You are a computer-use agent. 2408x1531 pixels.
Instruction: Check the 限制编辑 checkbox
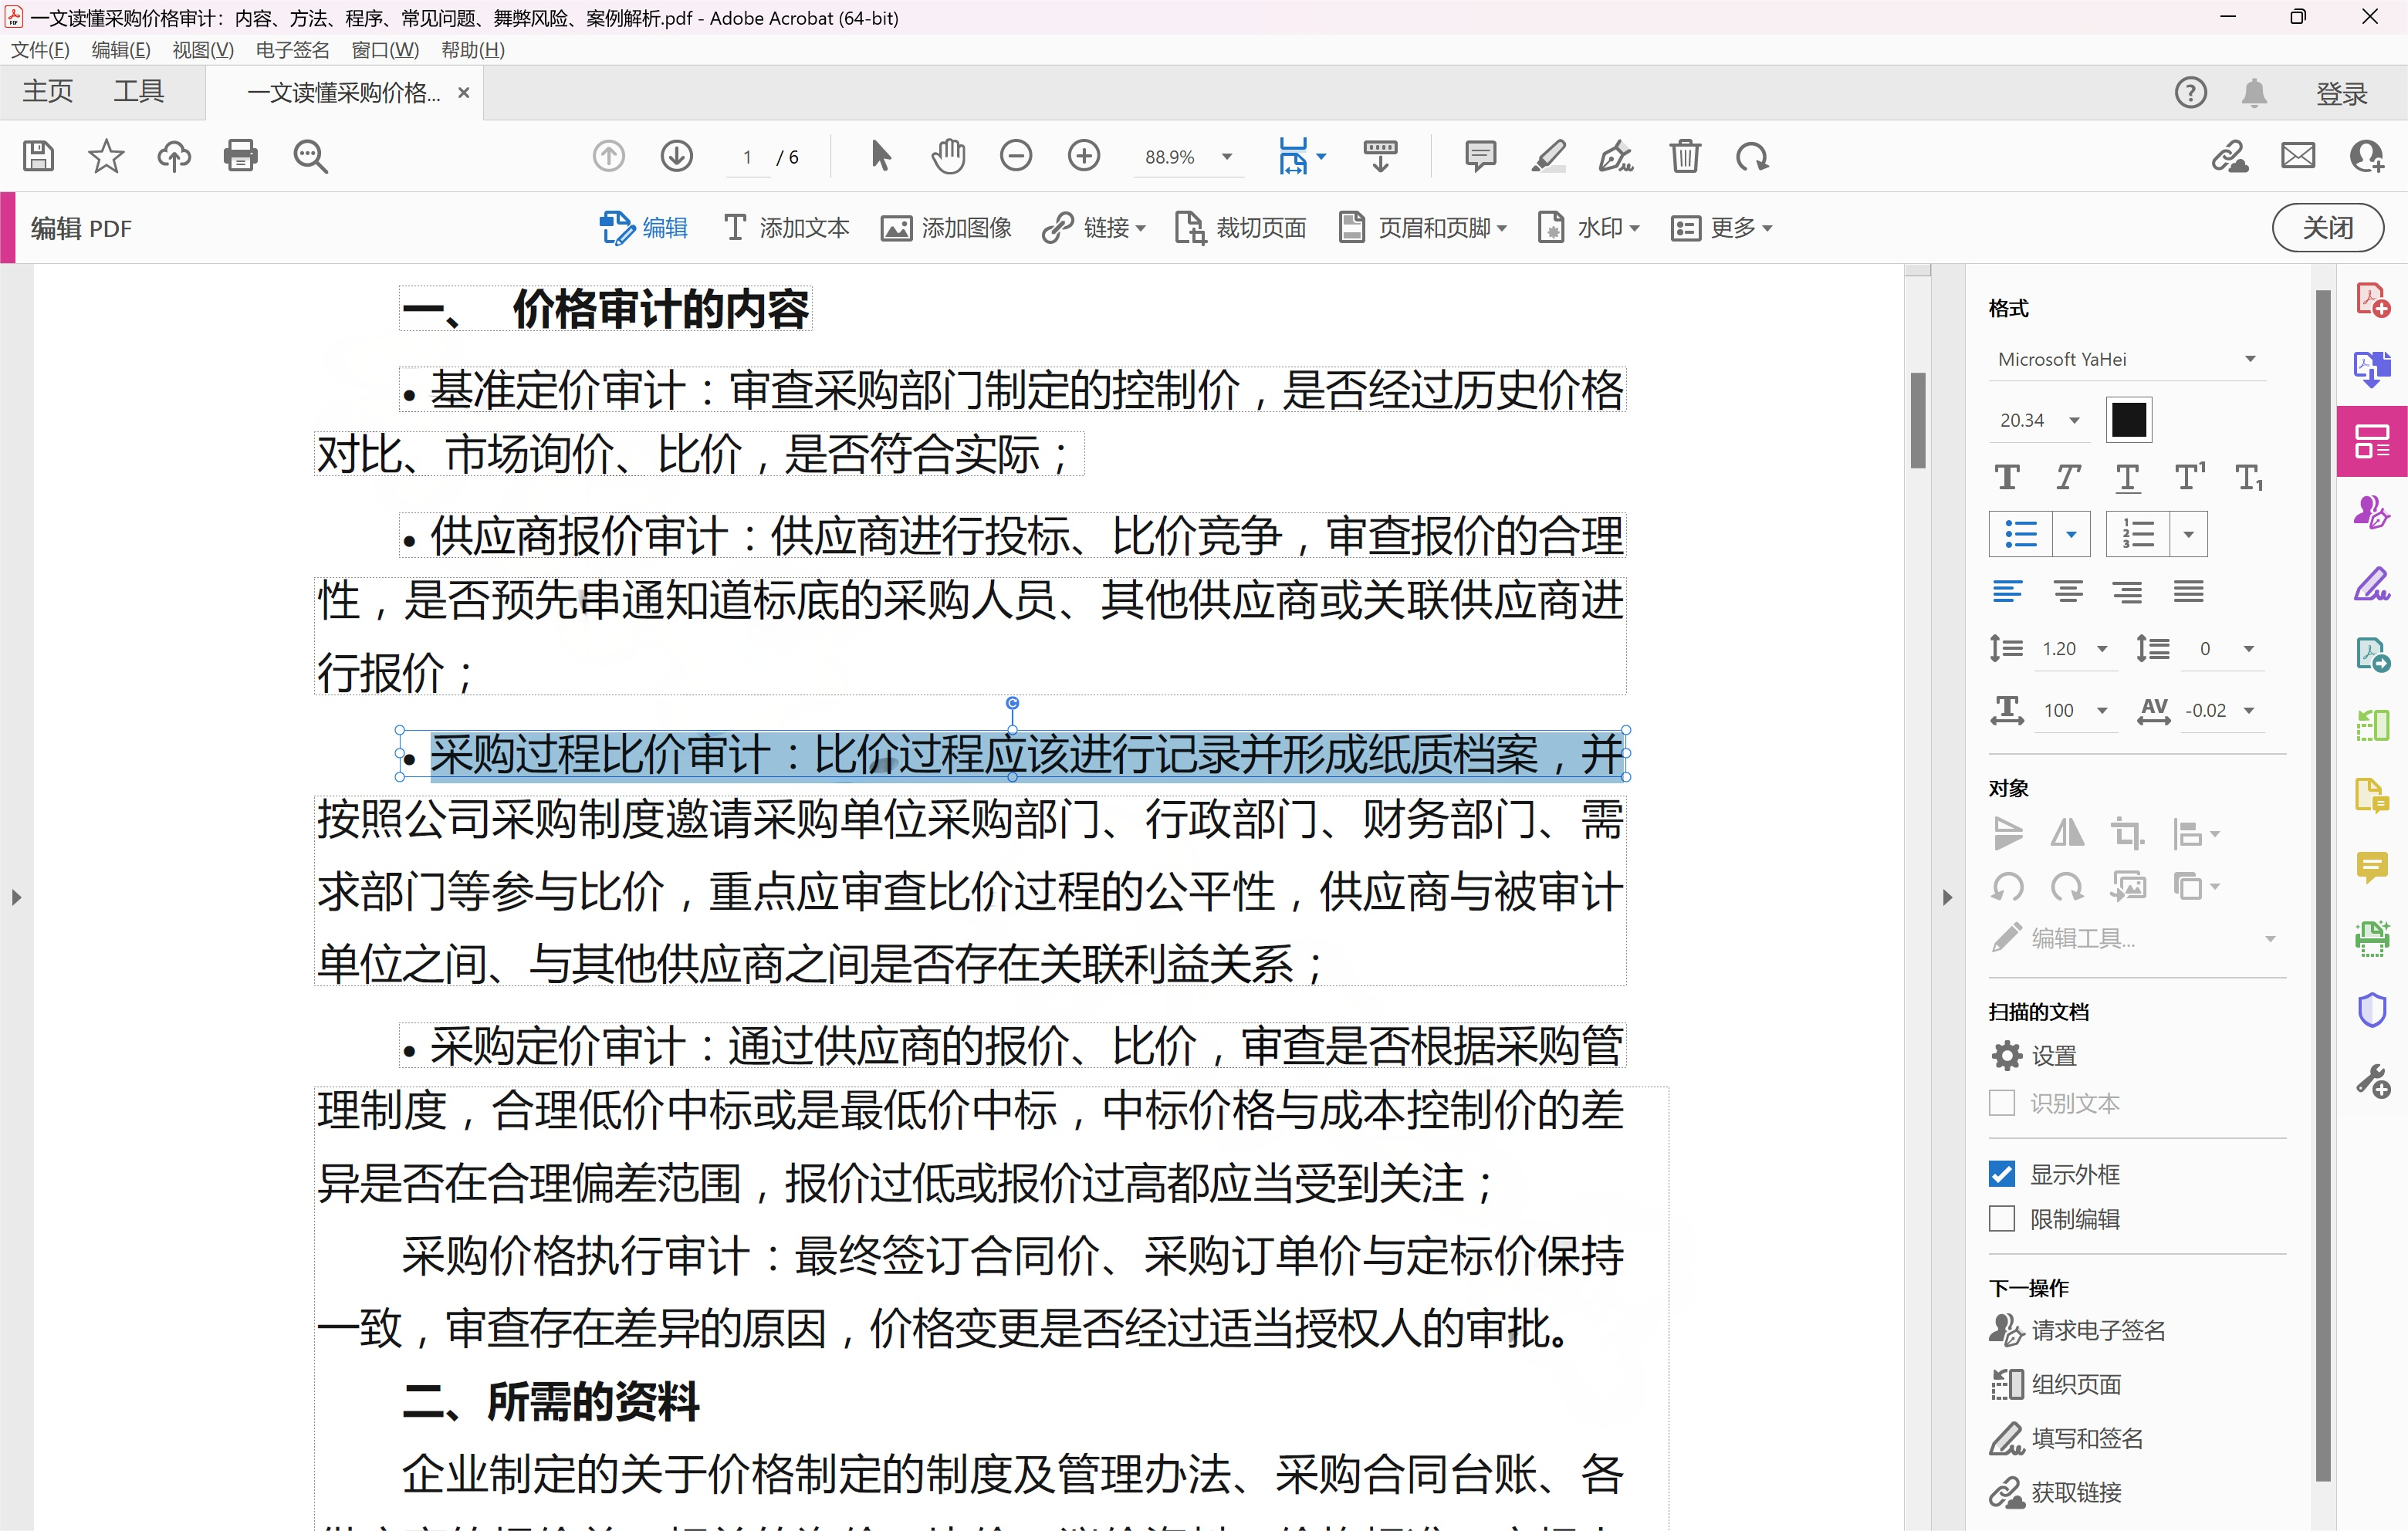(2002, 1219)
